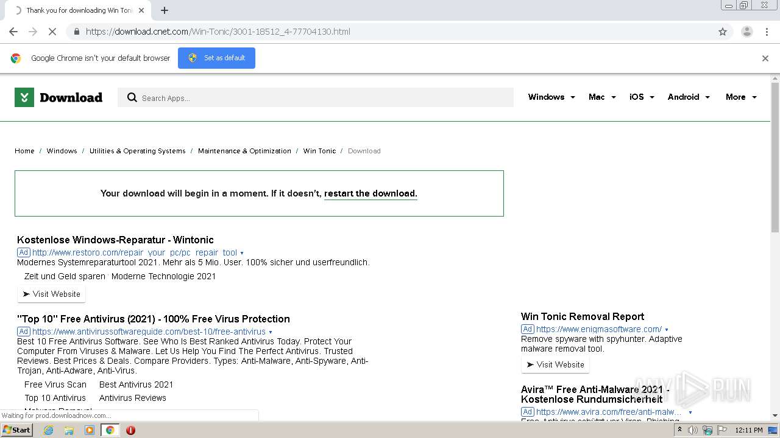780x438 pixels.
Task: View site info via padlock icon
Action: click(x=76, y=32)
